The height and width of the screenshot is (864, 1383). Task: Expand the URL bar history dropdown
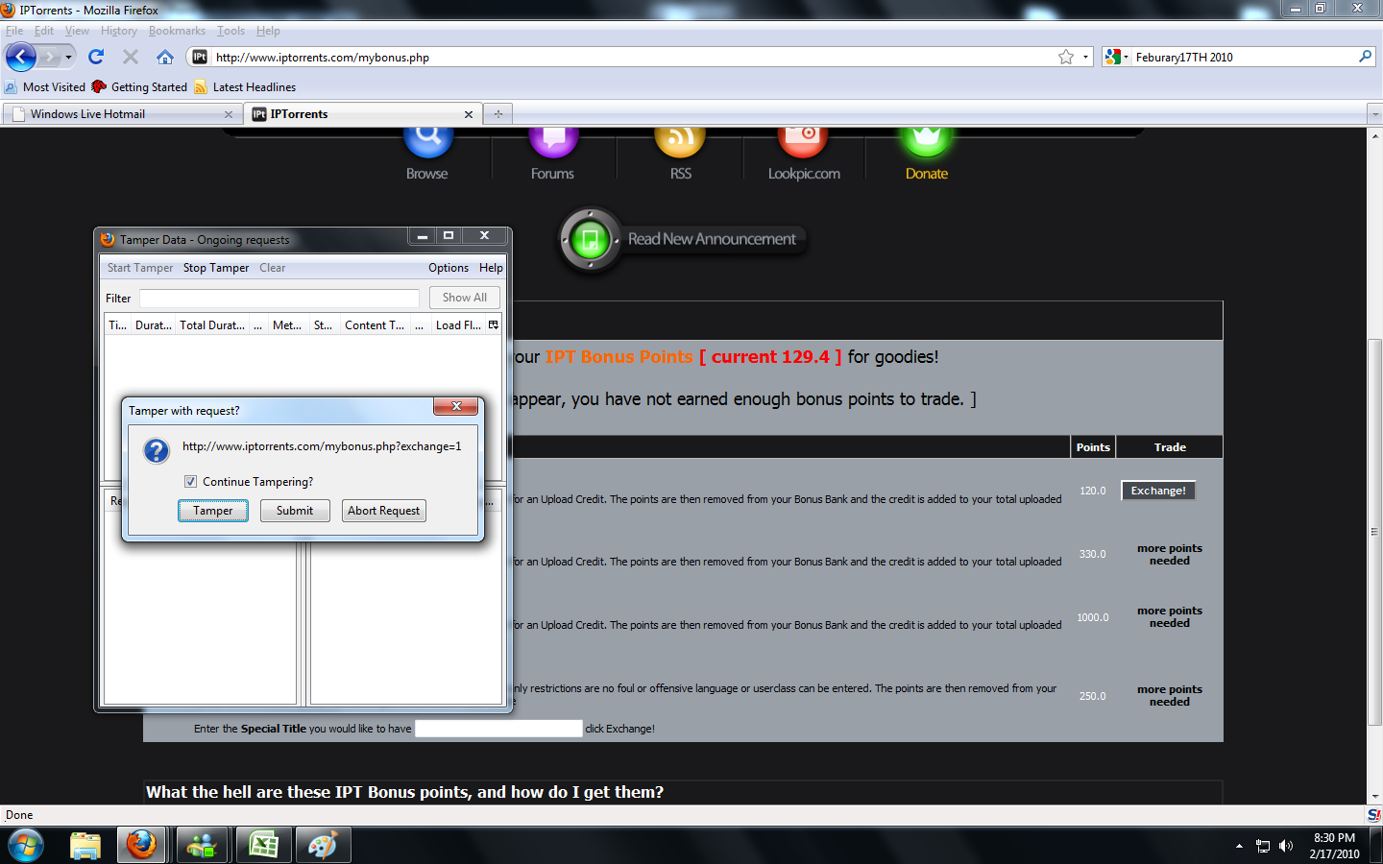click(1086, 58)
